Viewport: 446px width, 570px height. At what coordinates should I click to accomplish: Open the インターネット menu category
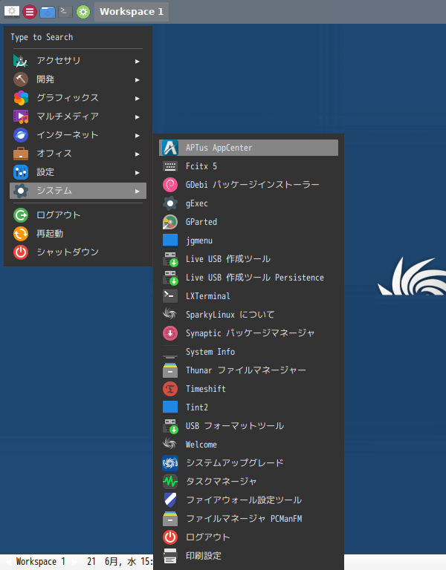[78, 135]
